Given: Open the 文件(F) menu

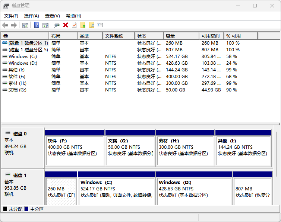Looking at the screenshot, I should click(x=11, y=16).
